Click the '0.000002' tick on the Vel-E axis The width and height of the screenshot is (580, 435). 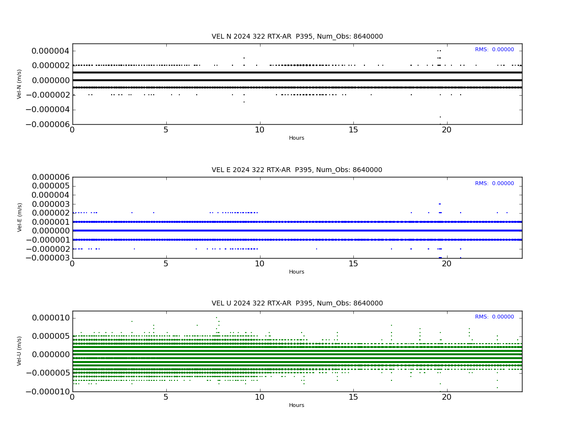pos(51,213)
